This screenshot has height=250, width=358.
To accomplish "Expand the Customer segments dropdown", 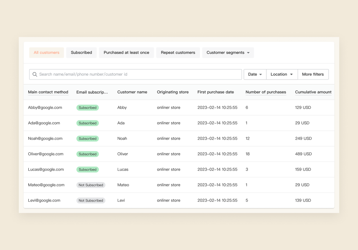I will [x=228, y=53].
